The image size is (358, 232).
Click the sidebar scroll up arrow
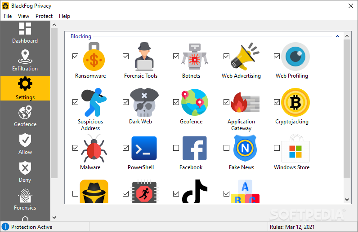coord(54,25)
